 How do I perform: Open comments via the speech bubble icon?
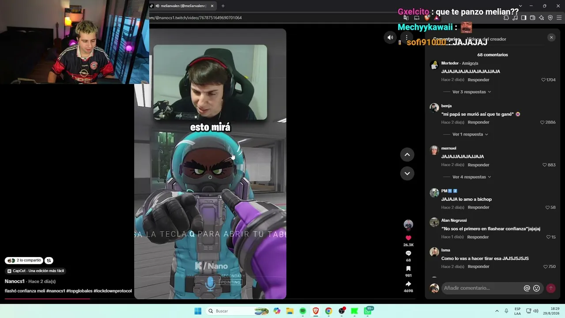point(408,253)
